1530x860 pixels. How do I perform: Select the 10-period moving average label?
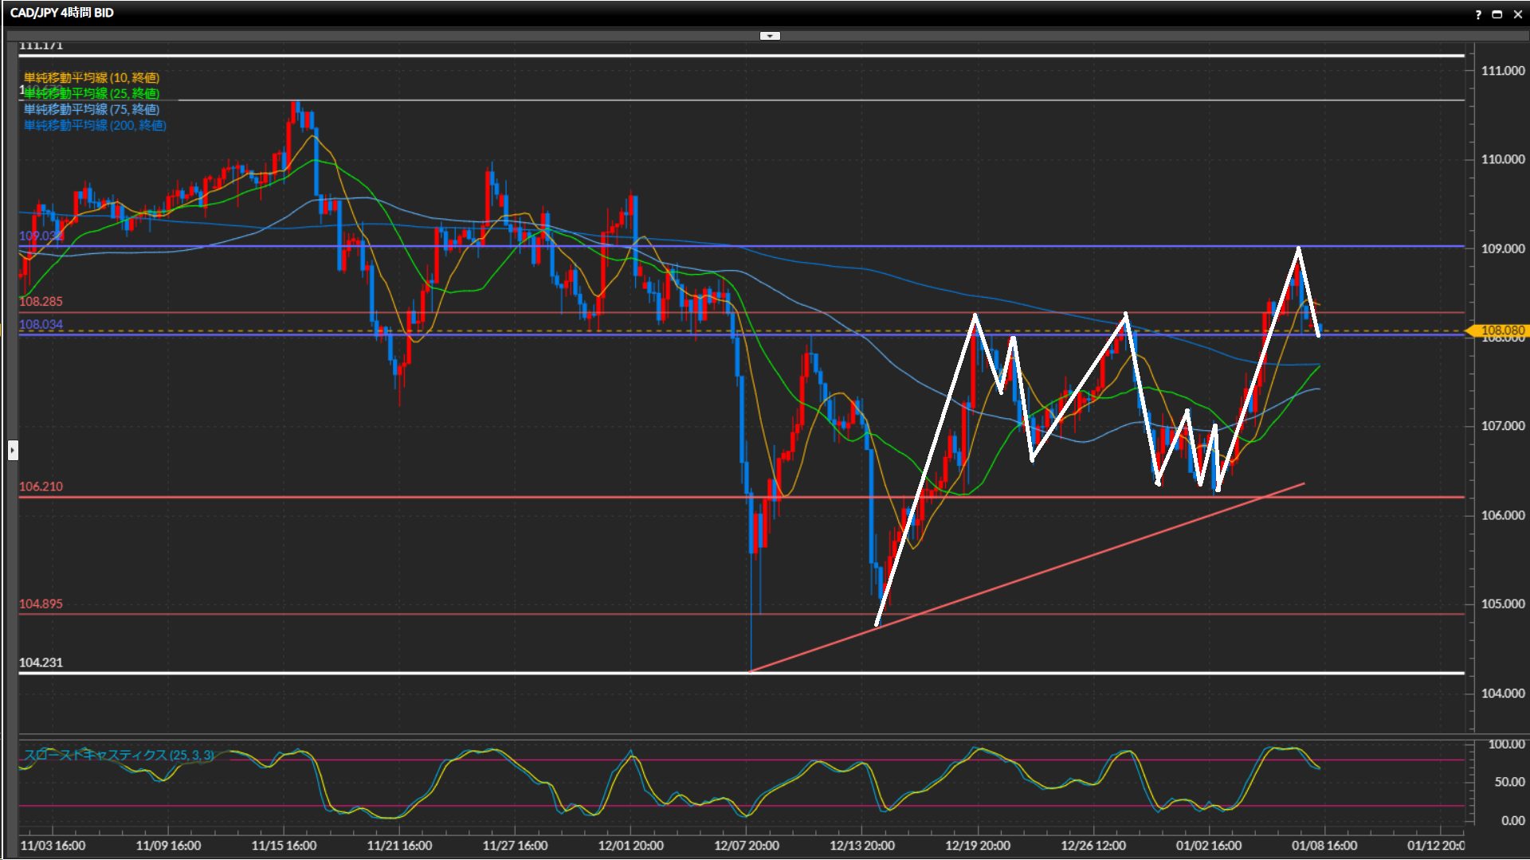click(x=92, y=77)
